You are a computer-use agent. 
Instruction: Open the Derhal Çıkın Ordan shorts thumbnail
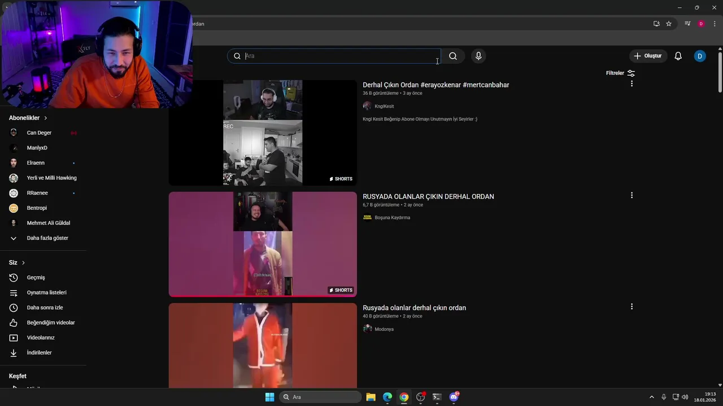click(263, 133)
